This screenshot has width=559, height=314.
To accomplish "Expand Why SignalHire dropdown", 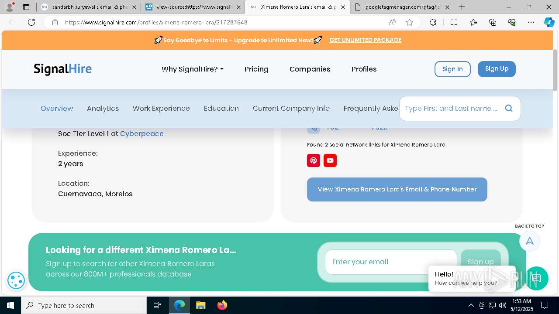I will point(193,69).
